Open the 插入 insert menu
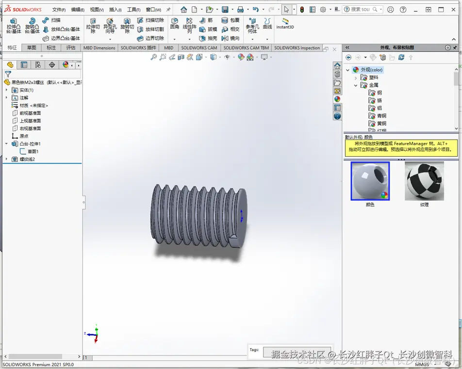 tap(115, 10)
